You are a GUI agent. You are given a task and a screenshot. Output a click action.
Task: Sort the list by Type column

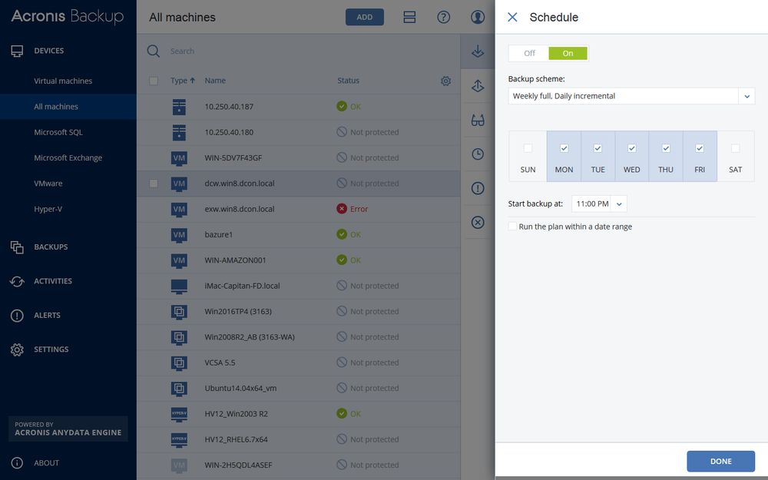tap(182, 81)
